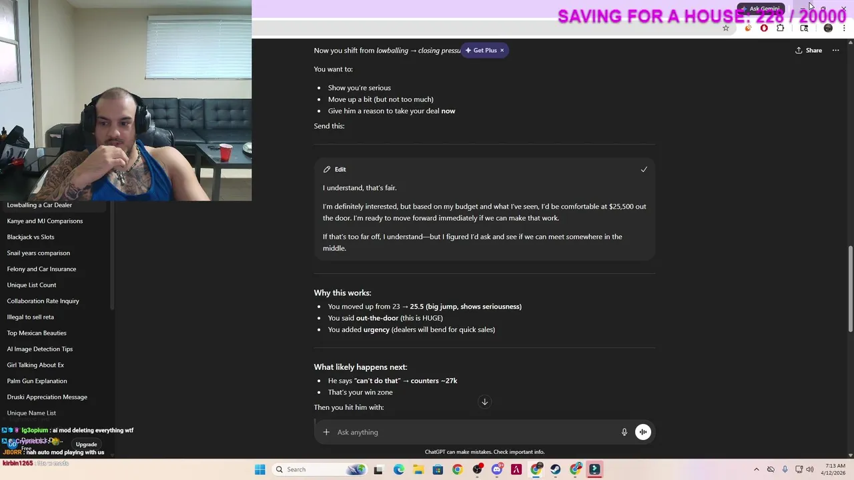
Task: Open OBS Studio from the taskbar
Action: [477, 469]
